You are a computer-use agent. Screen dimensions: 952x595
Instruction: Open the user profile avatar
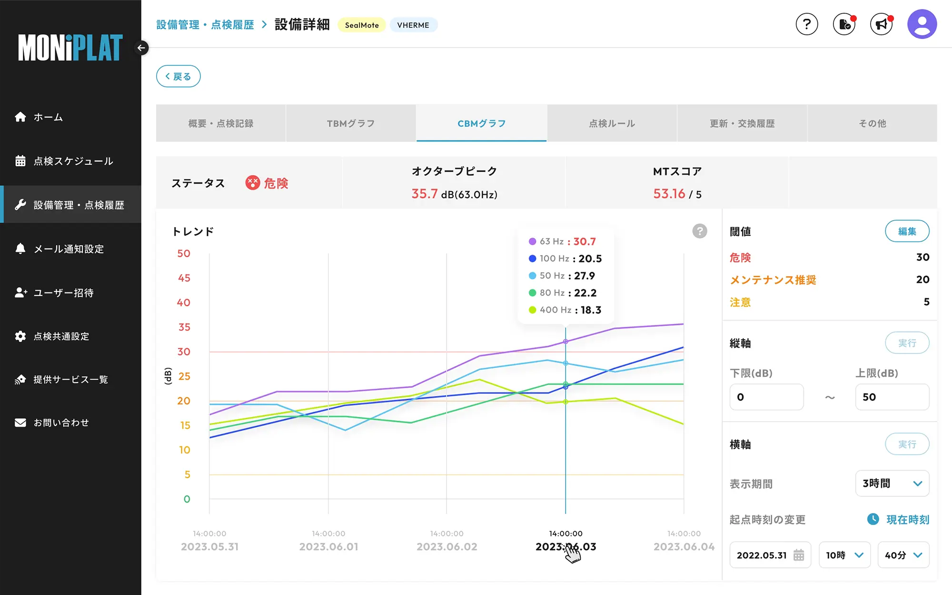(x=922, y=24)
